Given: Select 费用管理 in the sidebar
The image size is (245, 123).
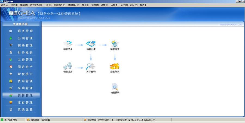Looking at the screenshot, I should (21, 81).
